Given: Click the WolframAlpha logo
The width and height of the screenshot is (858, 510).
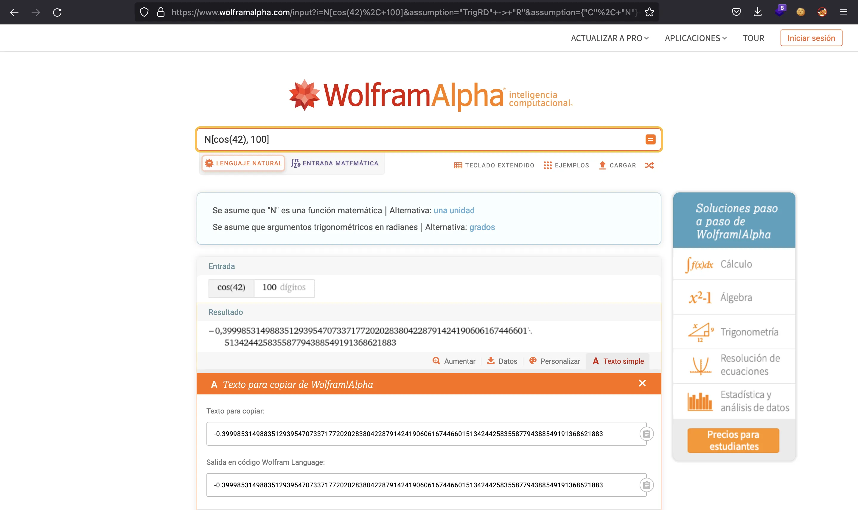Looking at the screenshot, I should pos(431,95).
